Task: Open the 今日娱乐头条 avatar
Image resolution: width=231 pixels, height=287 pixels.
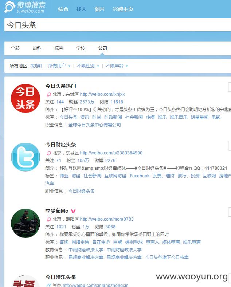Action: click(26, 281)
